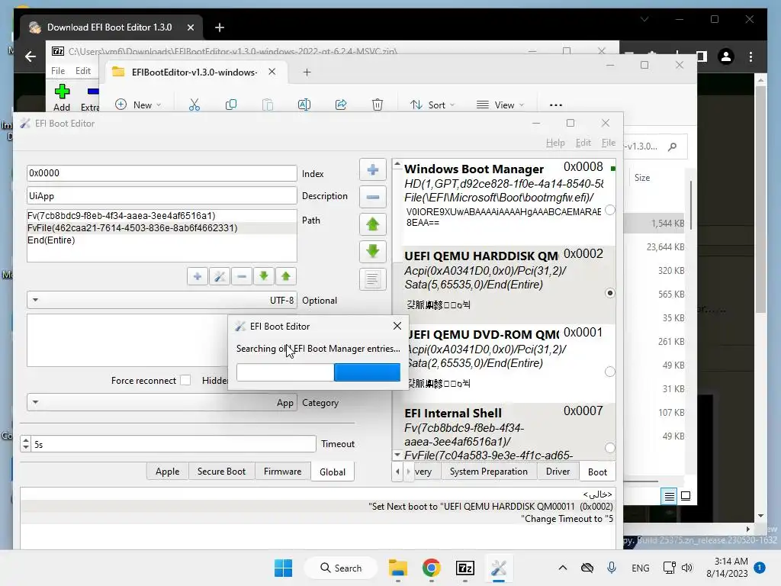Move path node up with small arrow
The image size is (781, 586).
[286, 276]
